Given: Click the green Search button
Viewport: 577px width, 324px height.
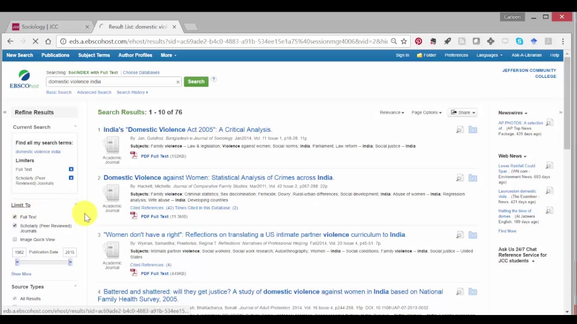Looking at the screenshot, I should click(x=196, y=82).
